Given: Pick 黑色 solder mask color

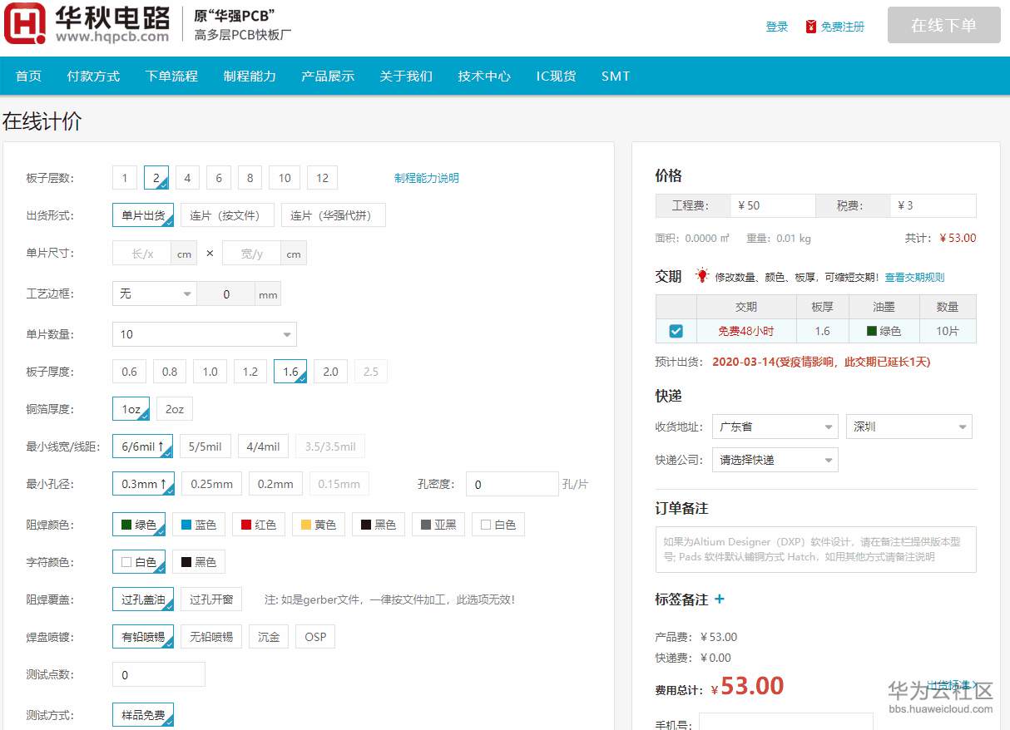Looking at the screenshot, I should point(379,525).
